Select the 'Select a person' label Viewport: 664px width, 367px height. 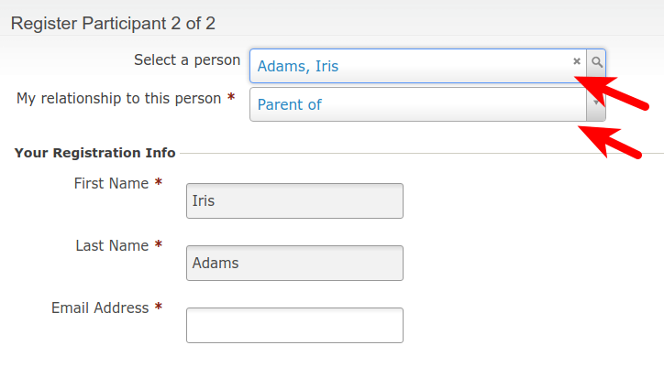point(187,60)
